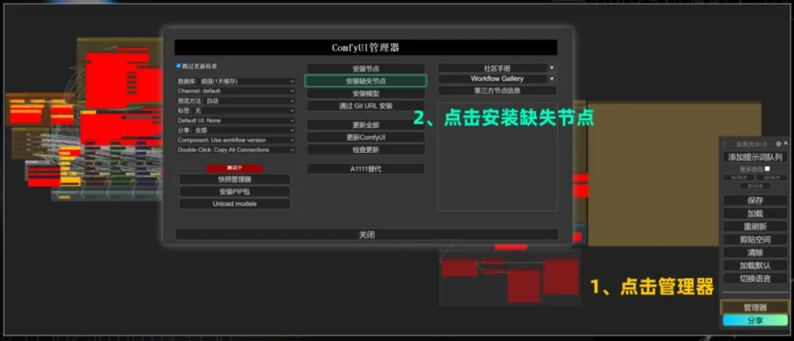Open the 预览方法 dropdown

coord(236,101)
